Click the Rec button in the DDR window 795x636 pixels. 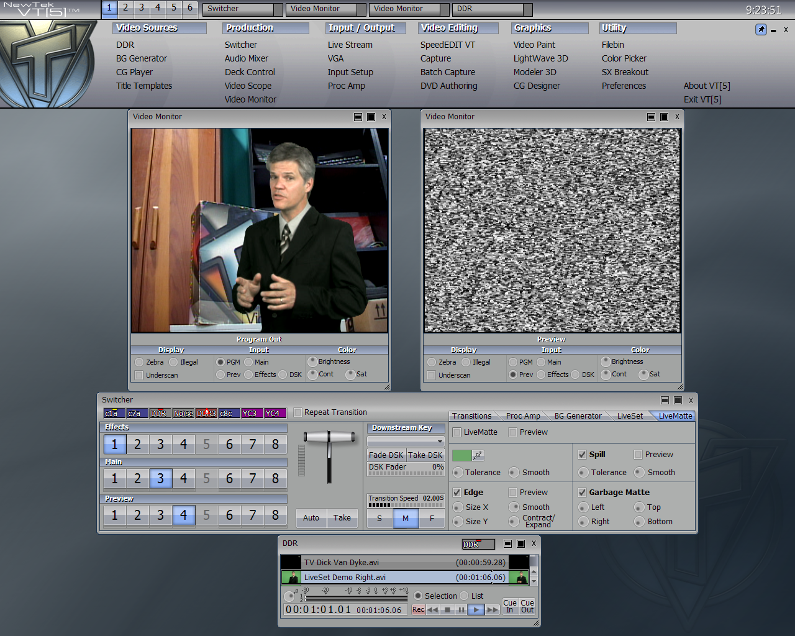coord(418,610)
